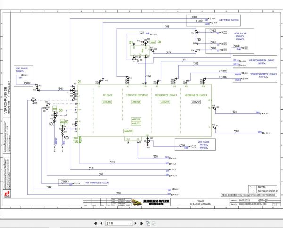Click the pipe label *344
The image size is (283, 228).
[49, 187]
